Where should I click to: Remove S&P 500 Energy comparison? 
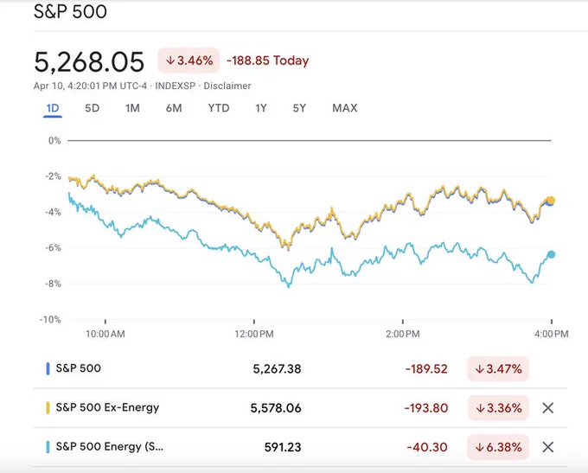[x=548, y=447]
